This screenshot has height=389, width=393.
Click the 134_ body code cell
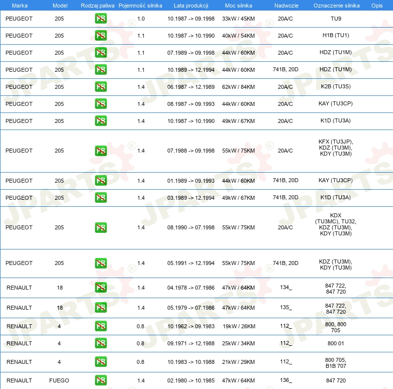286,287
